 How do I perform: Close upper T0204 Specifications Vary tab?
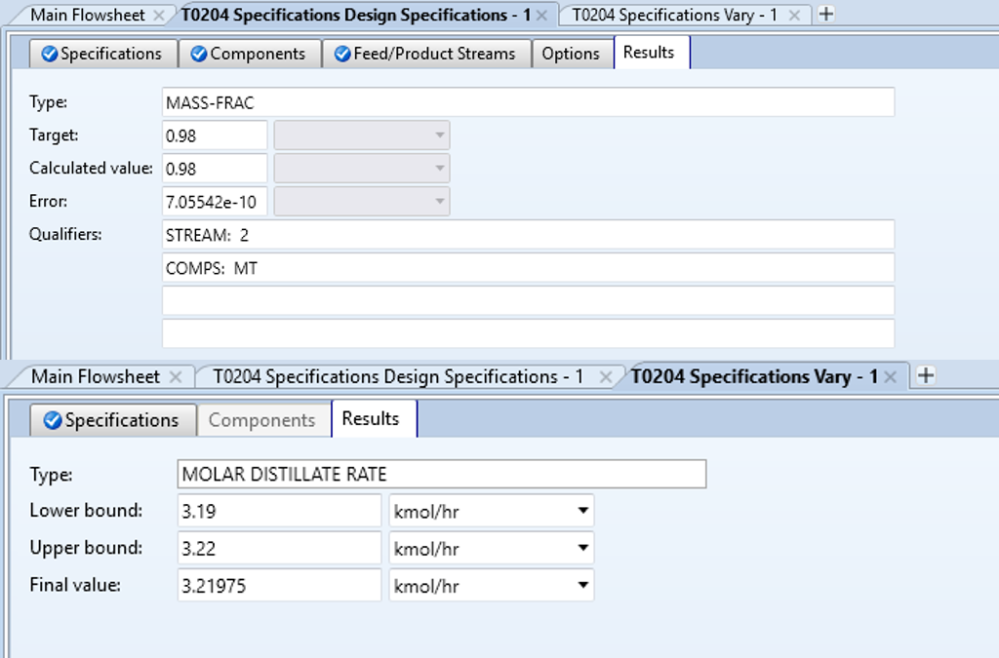pos(794,16)
